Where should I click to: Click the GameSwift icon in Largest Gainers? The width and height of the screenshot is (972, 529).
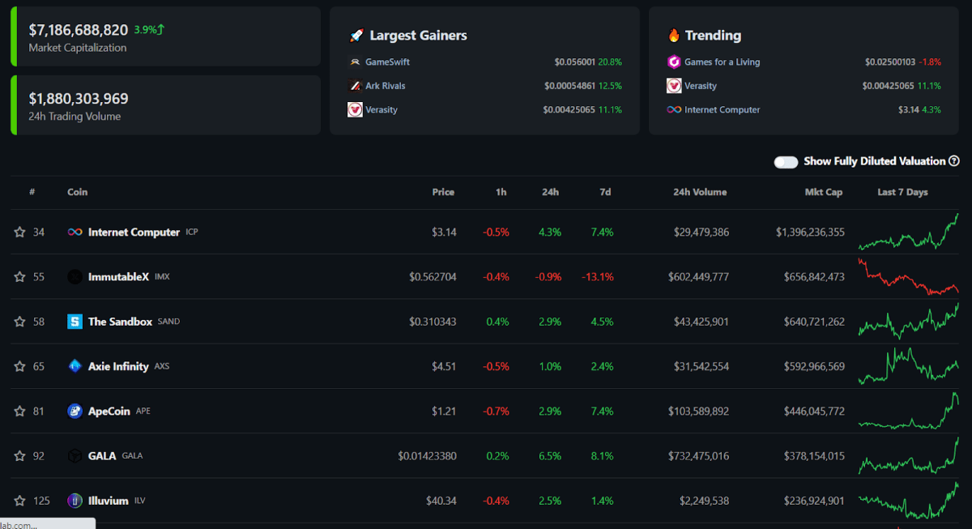[x=355, y=62]
